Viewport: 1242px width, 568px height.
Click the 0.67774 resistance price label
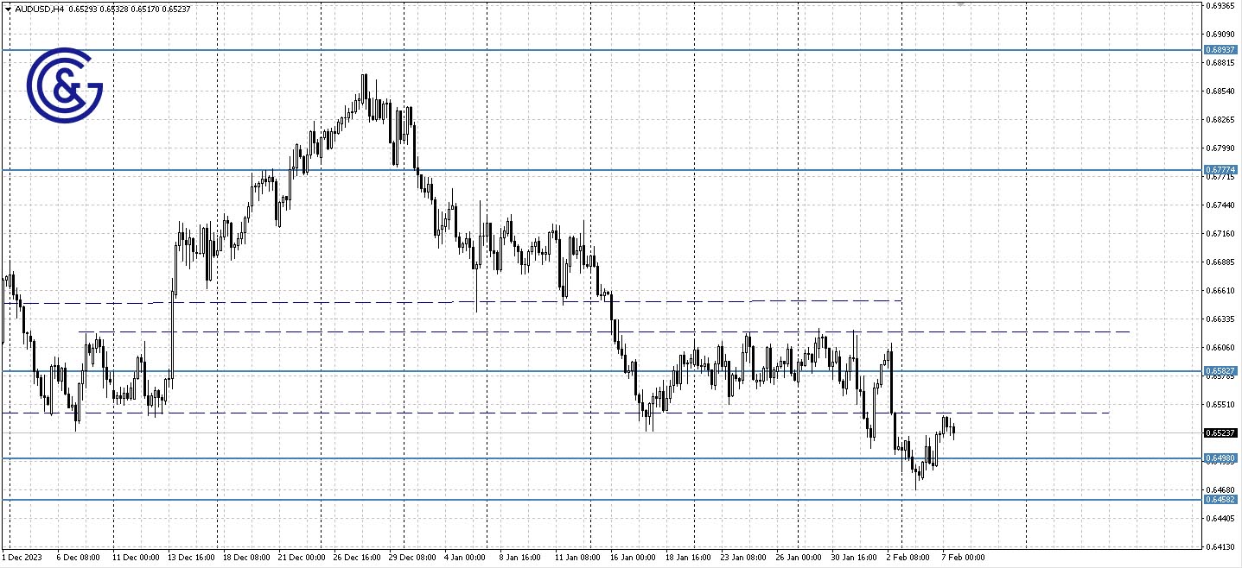pyautogui.click(x=1220, y=167)
